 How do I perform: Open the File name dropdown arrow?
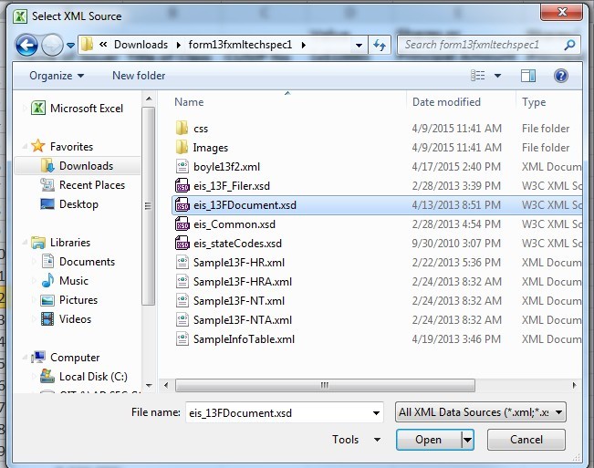(376, 412)
